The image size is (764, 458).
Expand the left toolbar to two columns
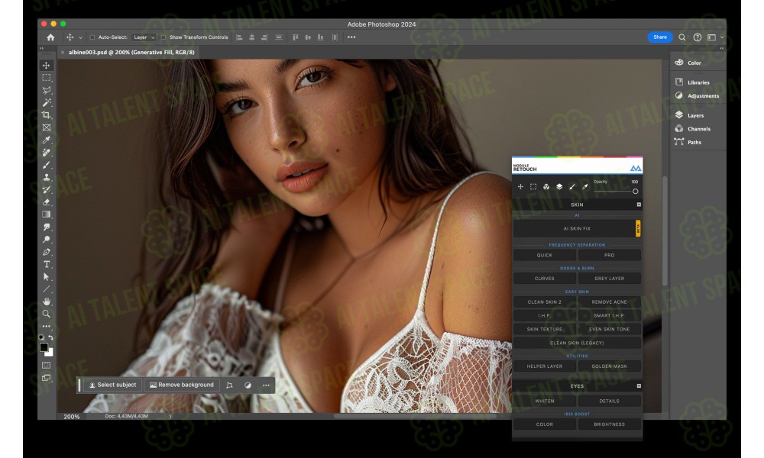[x=41, y=48]
